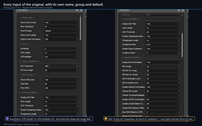Click the RSI Oversold Level field
Viewport: 202px width, 126px height.
[163, 83]
